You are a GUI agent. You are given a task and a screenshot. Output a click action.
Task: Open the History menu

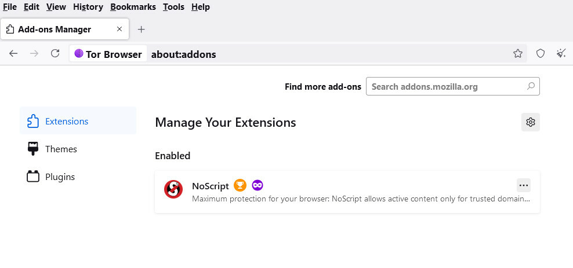[88, 7]
